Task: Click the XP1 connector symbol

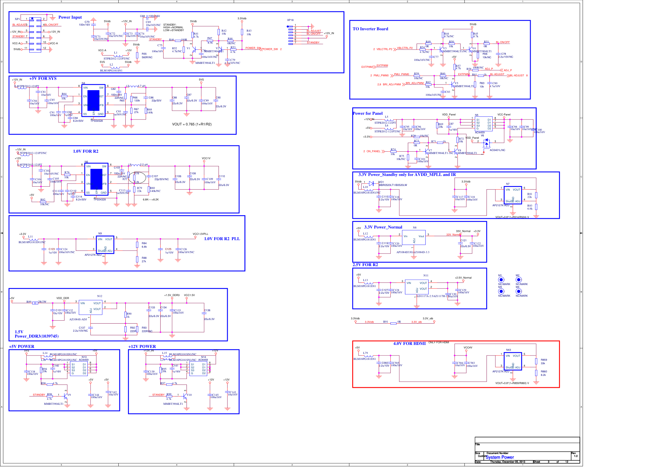Action: tap(35, 35)
